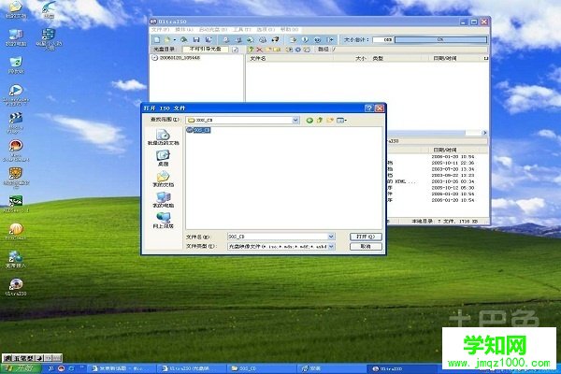Expand the 文件名 combo box arrow
Viewport: 561px width, 374px height.
(331, 237)
